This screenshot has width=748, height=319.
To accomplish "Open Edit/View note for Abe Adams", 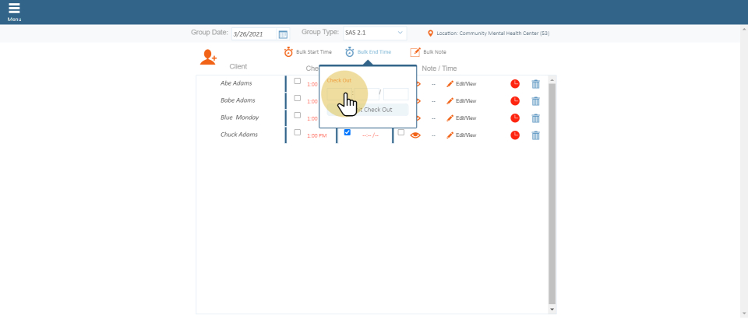I will (x=461, y=84).
